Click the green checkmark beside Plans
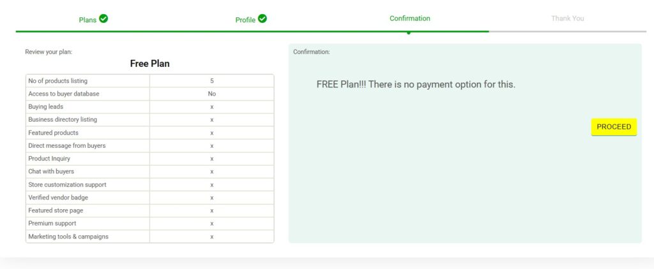Screen dimensions: 654x269 [103, 18]
